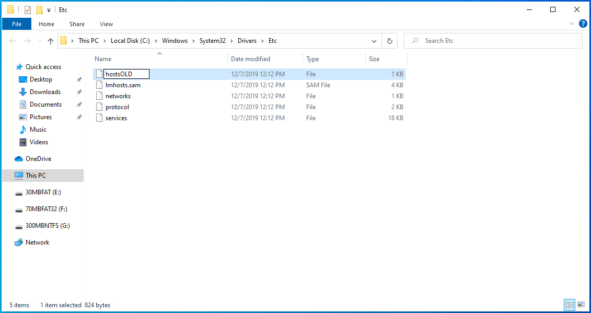Select the networks file
This screenshot has width=591, height=313.
click(118, 96)
